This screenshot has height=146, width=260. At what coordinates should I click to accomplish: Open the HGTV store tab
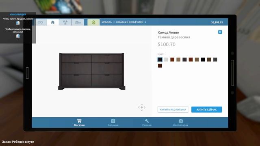pos(78,22)
